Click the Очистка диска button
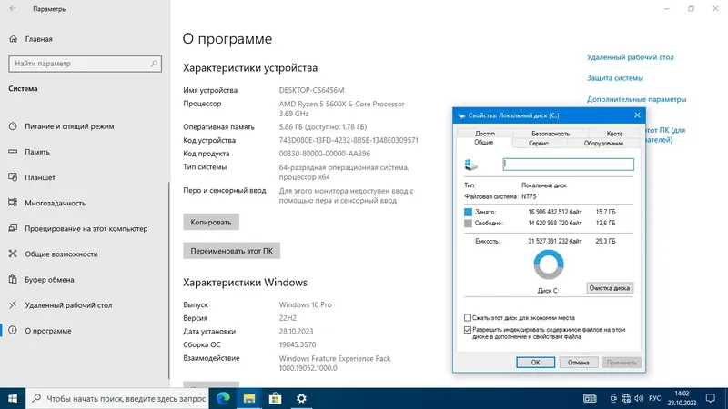The height and width of the screenshot is (409, 728). 609,288
